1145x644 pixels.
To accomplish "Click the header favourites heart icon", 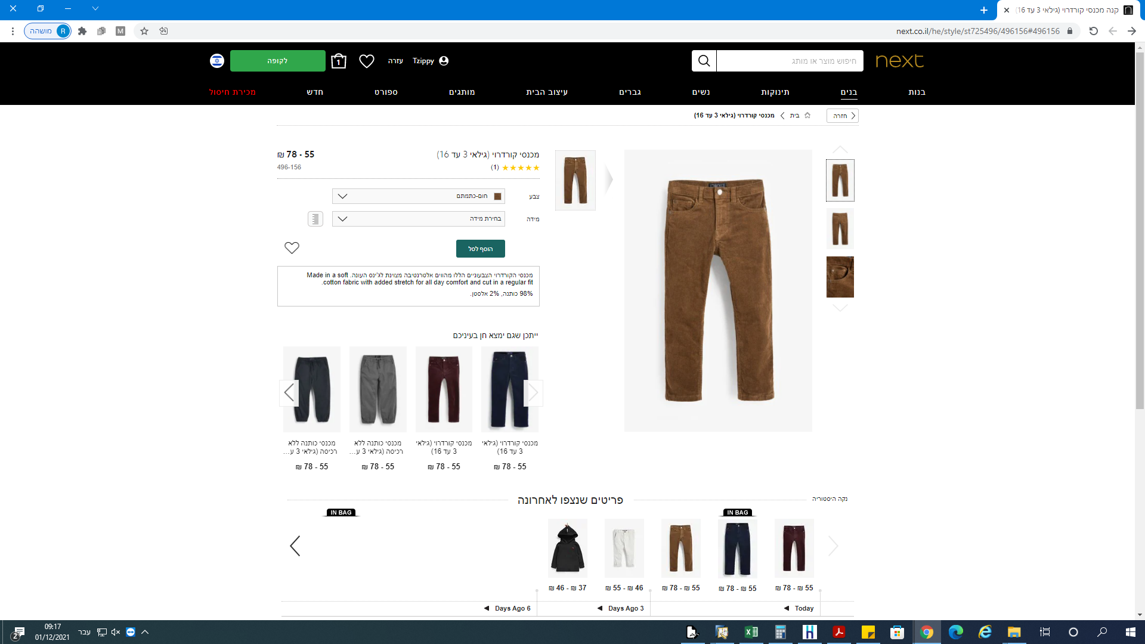I will [x=367, y=61].
